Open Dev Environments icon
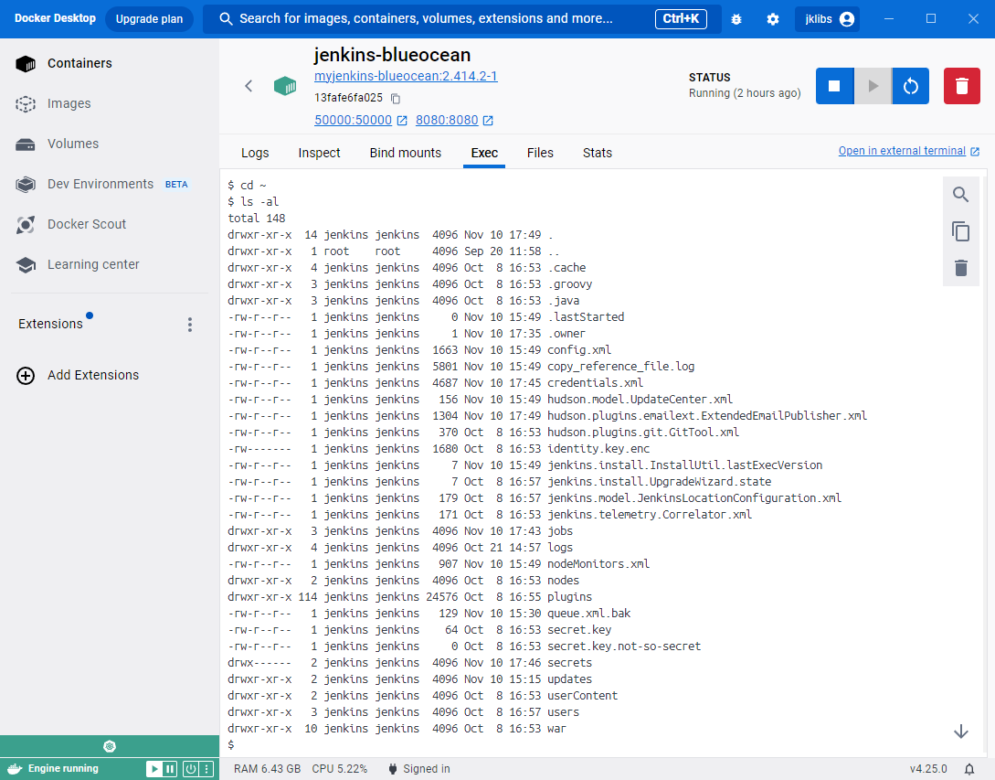This screenshot has height=780, width=995. click(x=26, y=184)
